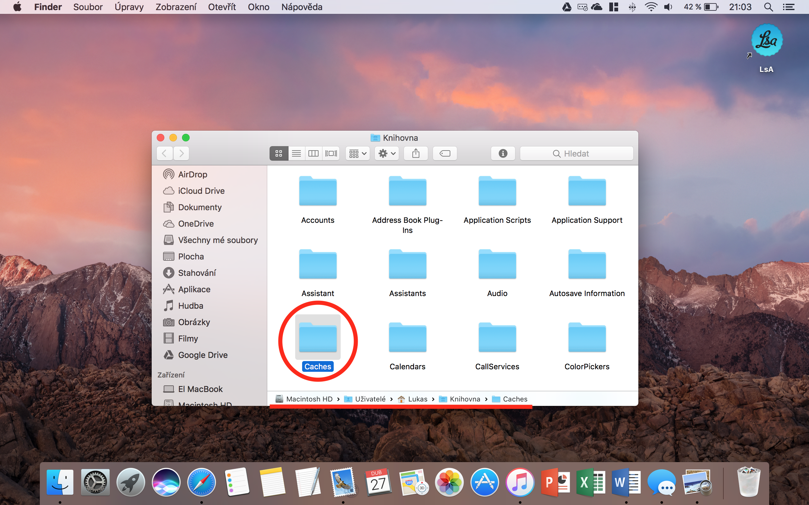Open the arrange-by grouping dropdown
The width and height of the screenshot is (809, 505).
[x=357, y=153]
